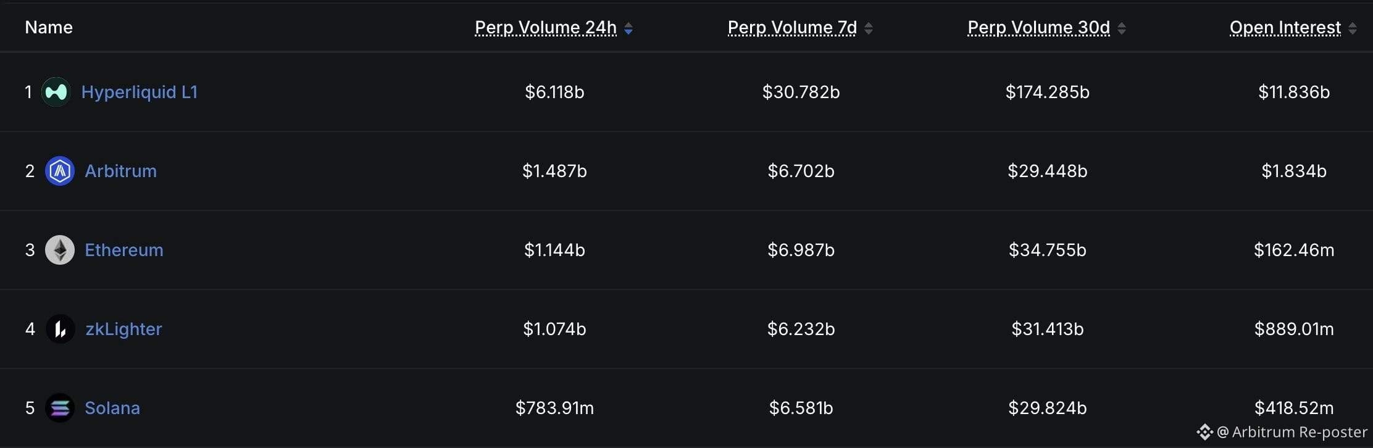Viewport: 1373px width, 448px height.
Task: Sort table by Perp Volume 7d header
Action: pos(792,28)
